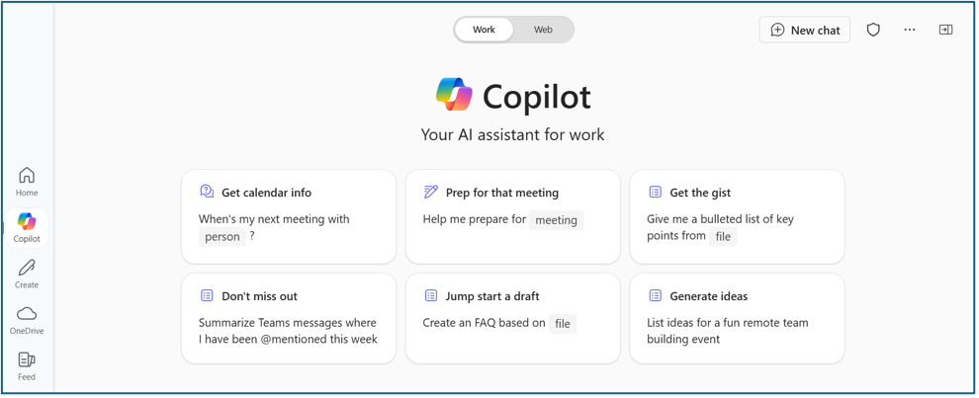Image resolution: width=979 pixels, height=398 pixels.
Task: Select the Generate ideas prompt card
Action: (737, 318)
